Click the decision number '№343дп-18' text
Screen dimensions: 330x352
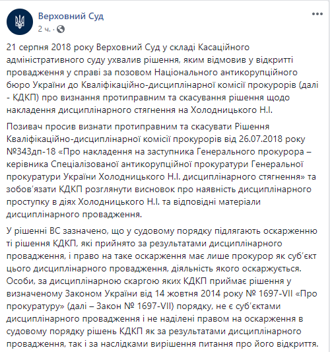(x=31, y=151)
